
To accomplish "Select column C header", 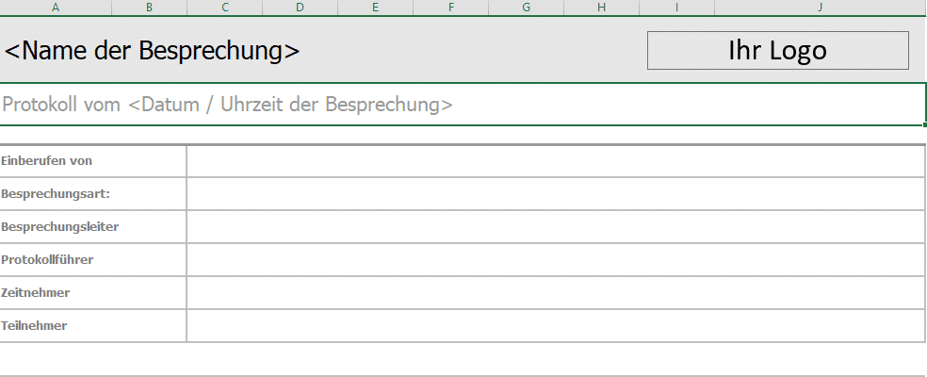I will click(x=224, y=8).
